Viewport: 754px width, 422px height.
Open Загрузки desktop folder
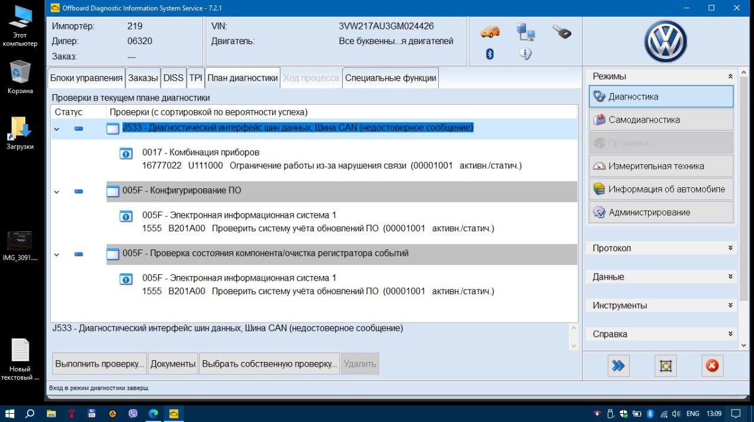click(20, 134)
